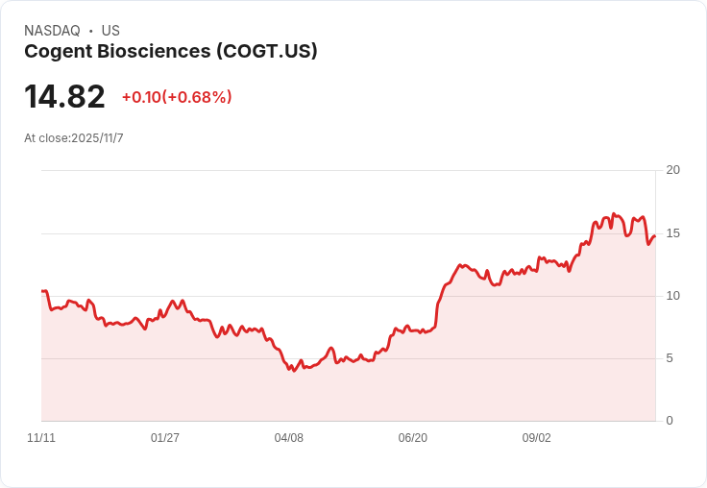Click the 5 value on price axis
This screenshot has width=707, height=488.
670,358
